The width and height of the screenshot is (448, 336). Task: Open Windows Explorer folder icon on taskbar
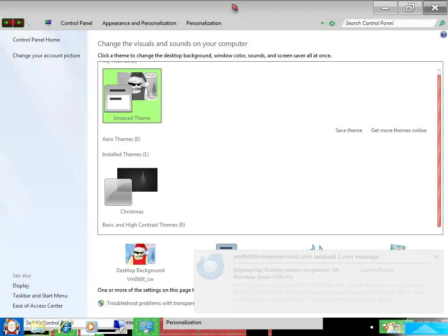click(x=38, y=327)
